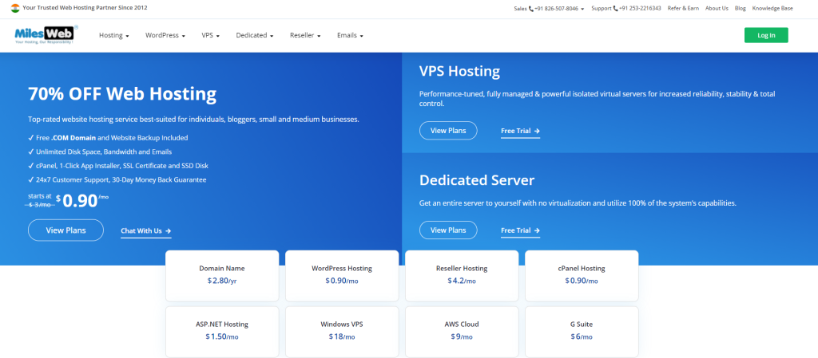Click the $0.90/mo starting price
This screenshot has width=818, height=358.
point(82,200)
